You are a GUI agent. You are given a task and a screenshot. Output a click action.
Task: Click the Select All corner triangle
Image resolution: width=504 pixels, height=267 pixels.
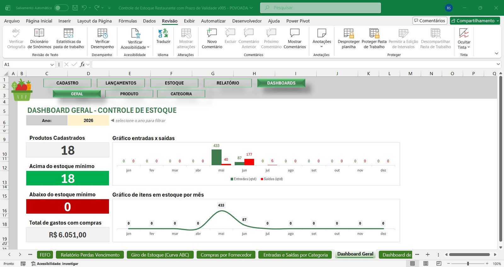[x=6, y=74]
